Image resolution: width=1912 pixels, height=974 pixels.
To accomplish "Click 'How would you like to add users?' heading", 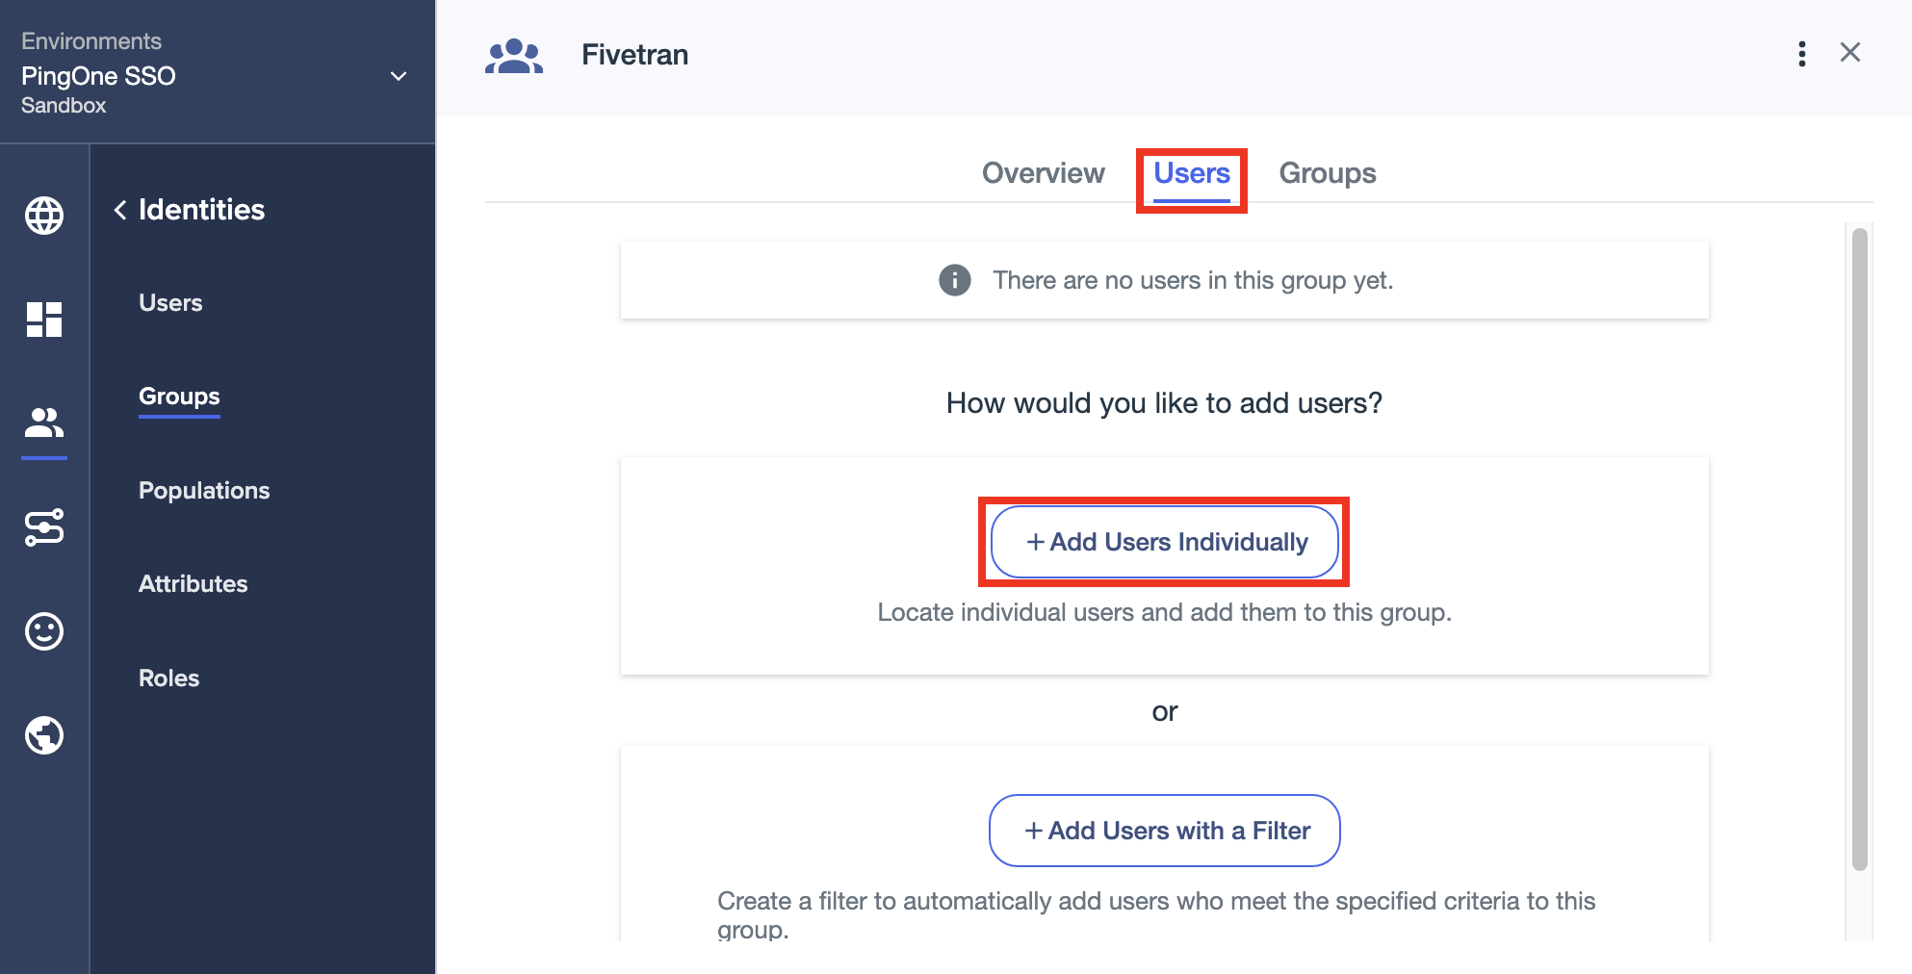I will (x=1164, y=403).
